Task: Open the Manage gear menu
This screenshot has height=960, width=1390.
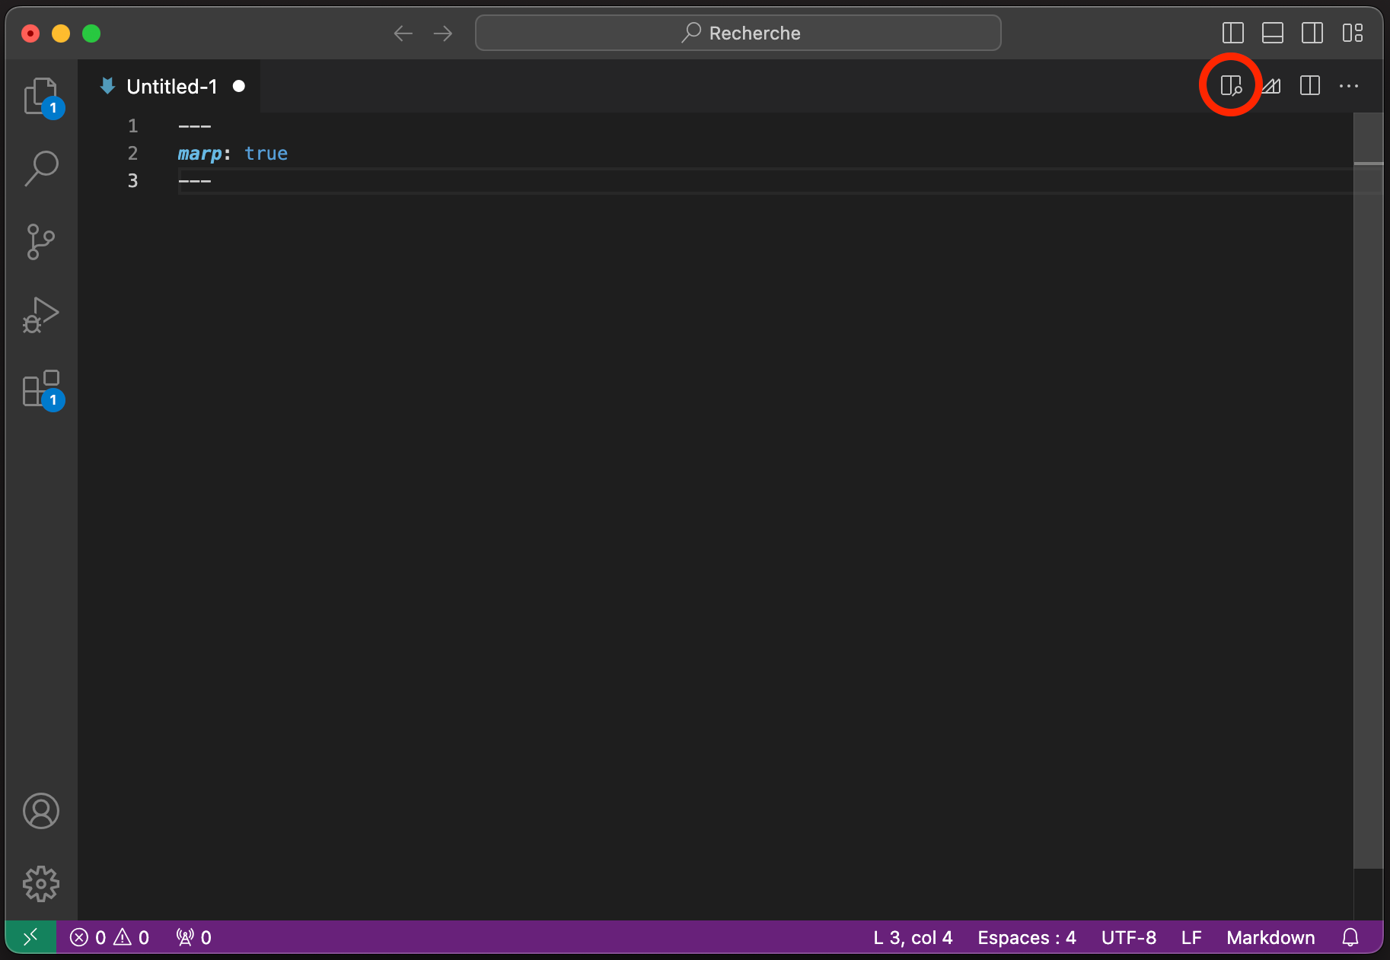Action: click(x=41, y=884)
